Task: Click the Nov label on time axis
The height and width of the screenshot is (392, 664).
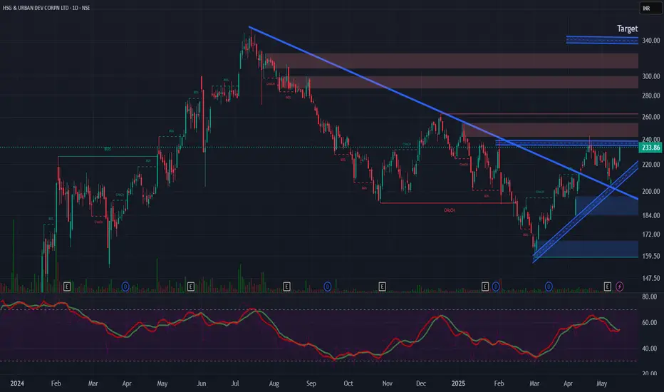Action: pos(387,383)
